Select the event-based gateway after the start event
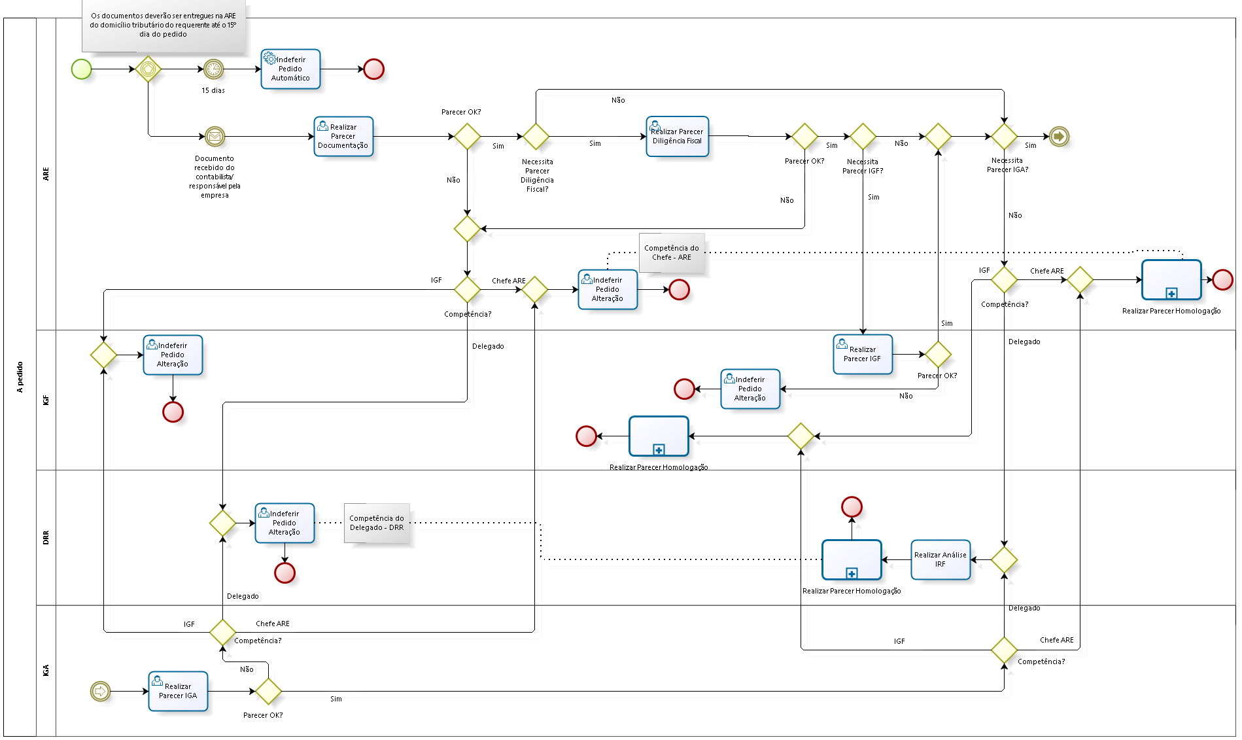The height and width of the screenshot is (740, 1242). (x=148, y=69)
